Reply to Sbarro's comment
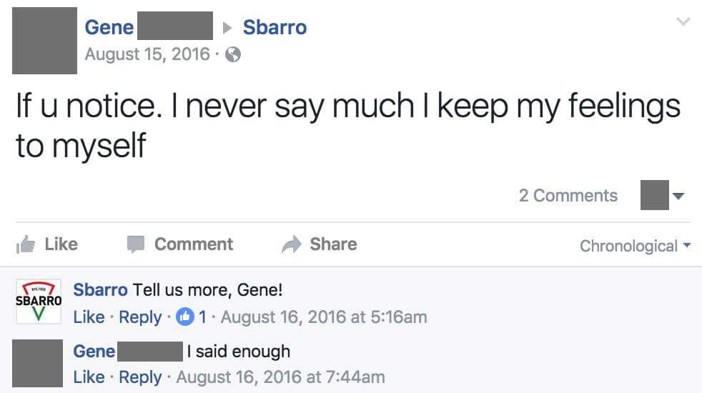Viewport: 702px width, 393px height. tap(140, 317)
